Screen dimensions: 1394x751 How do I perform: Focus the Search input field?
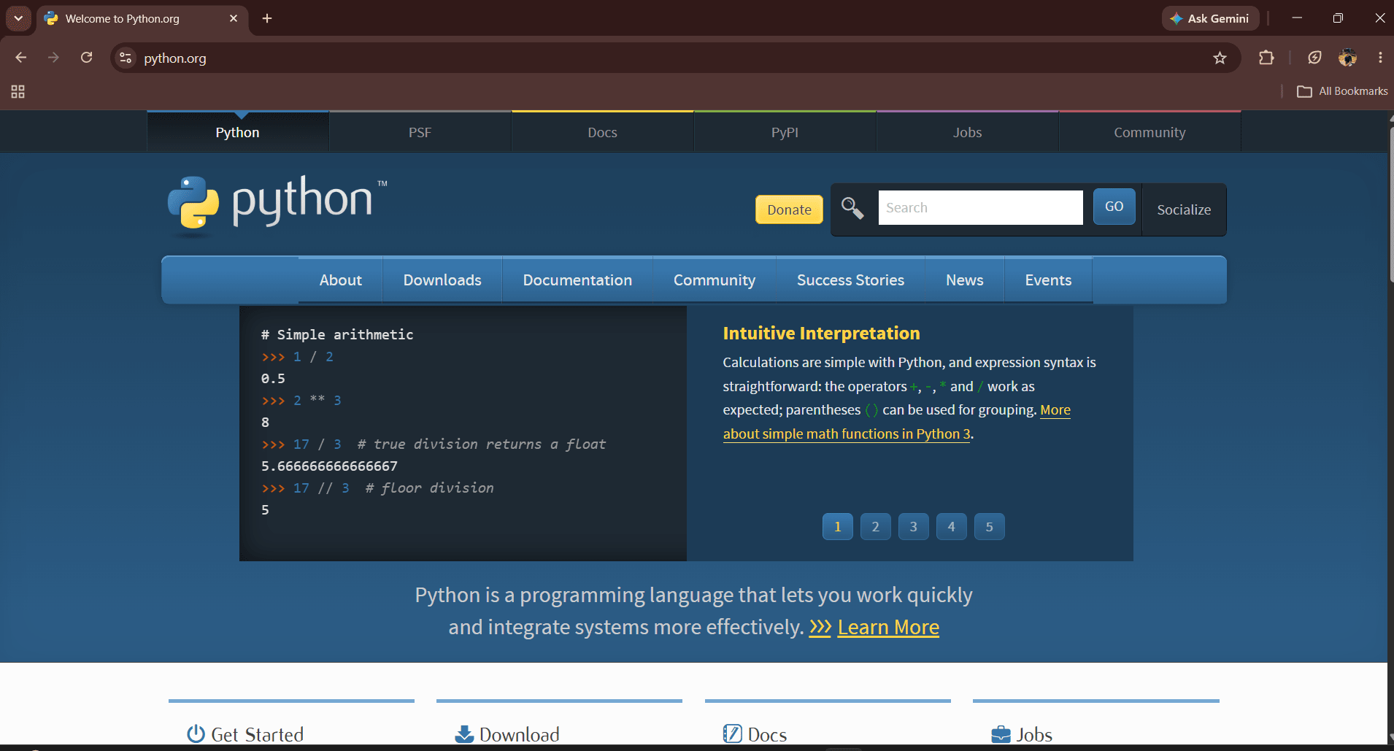pyautogui.click(x=980, y=208)
